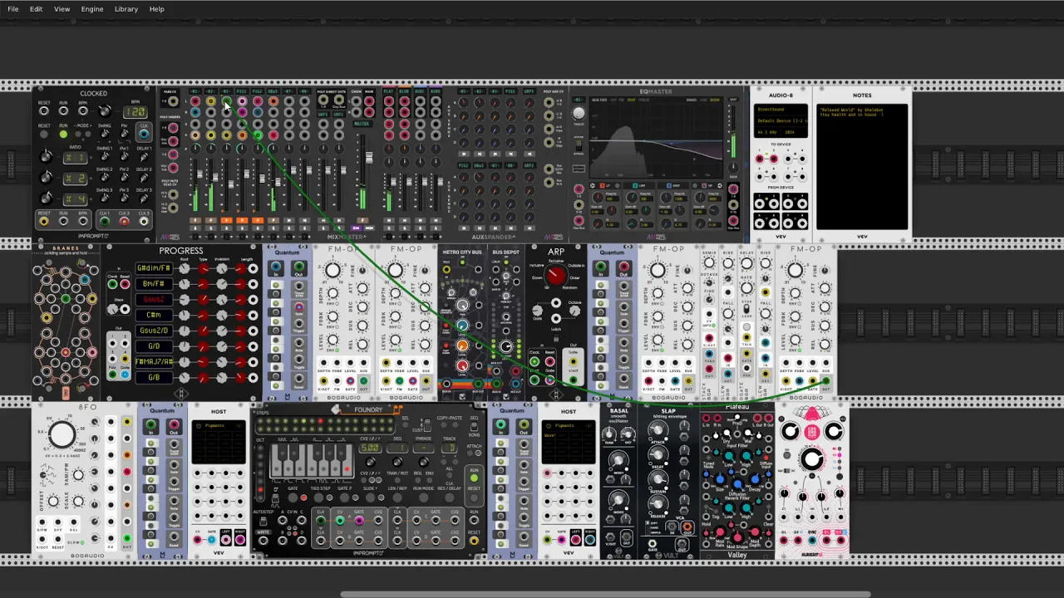Click the red CLK 2 output jack on Clocked
The image size is (1064, 598).
click(124, 221)
